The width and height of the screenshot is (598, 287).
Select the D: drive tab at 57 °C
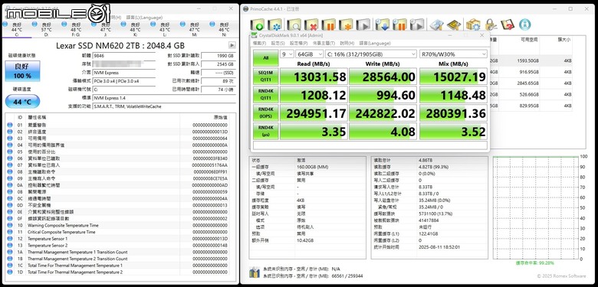tap(46, 29)
